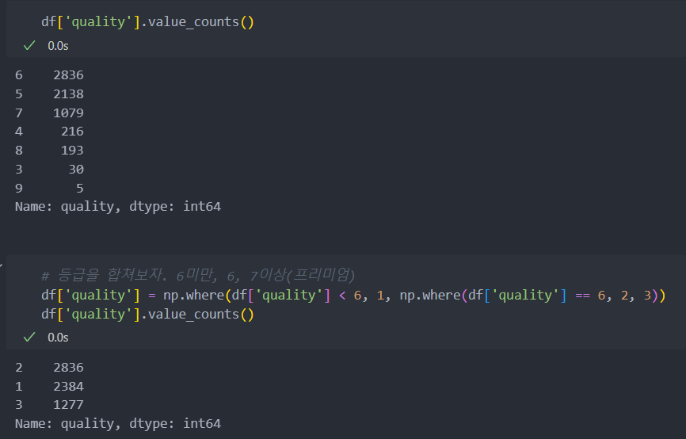Select output row with count 30
This screenshot has height=439, width=686.
(49, 170)
